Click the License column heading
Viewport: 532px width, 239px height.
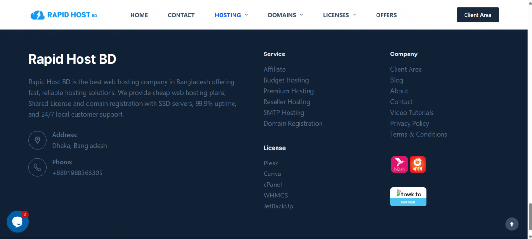[275, 148]
